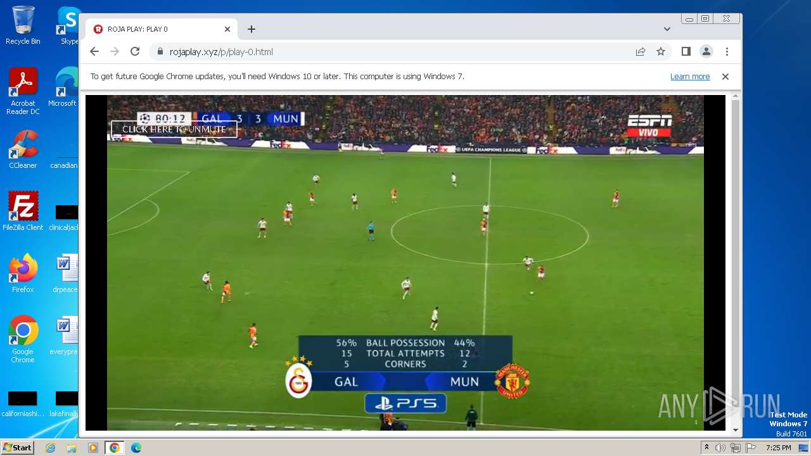Open the Action Center flag icon
The height and width of the screenshot is (456, 811).
(750, 448)
